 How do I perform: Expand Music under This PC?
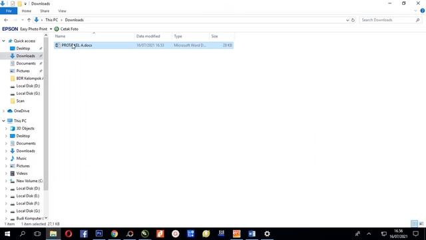6,159
